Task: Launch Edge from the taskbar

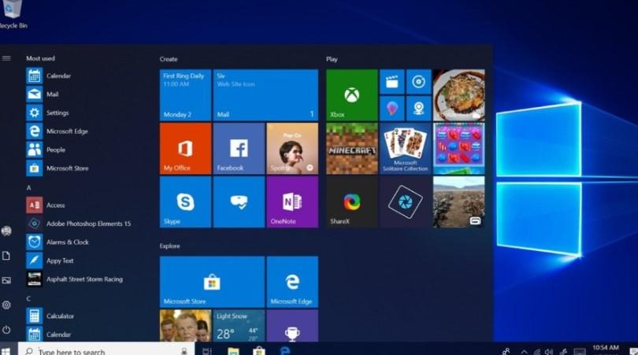Action: [285, 351]
